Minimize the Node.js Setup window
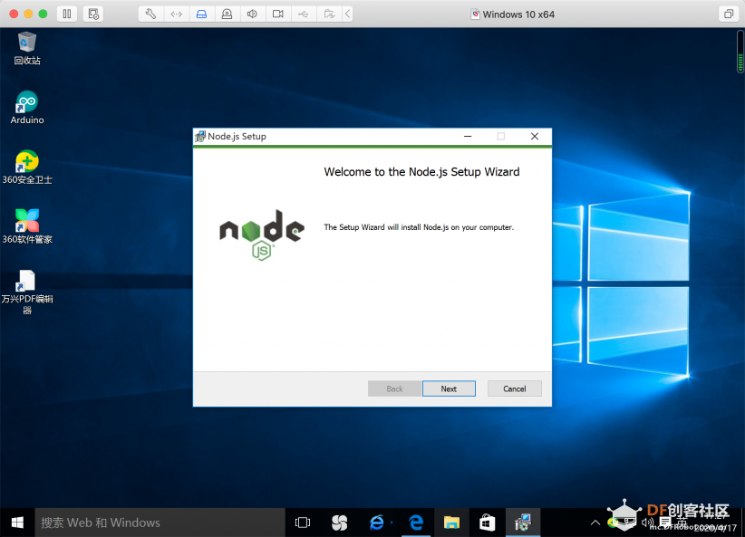Screen dimensions: 745x537 pyautogui.click(x=468, y=136)
